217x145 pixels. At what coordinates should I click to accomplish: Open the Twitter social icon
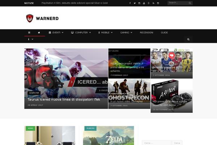pyautogui.click(x=135, y=3)
